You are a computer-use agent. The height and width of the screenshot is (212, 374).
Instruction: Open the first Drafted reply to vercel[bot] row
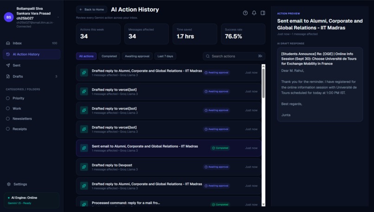(x=168, y=91)
